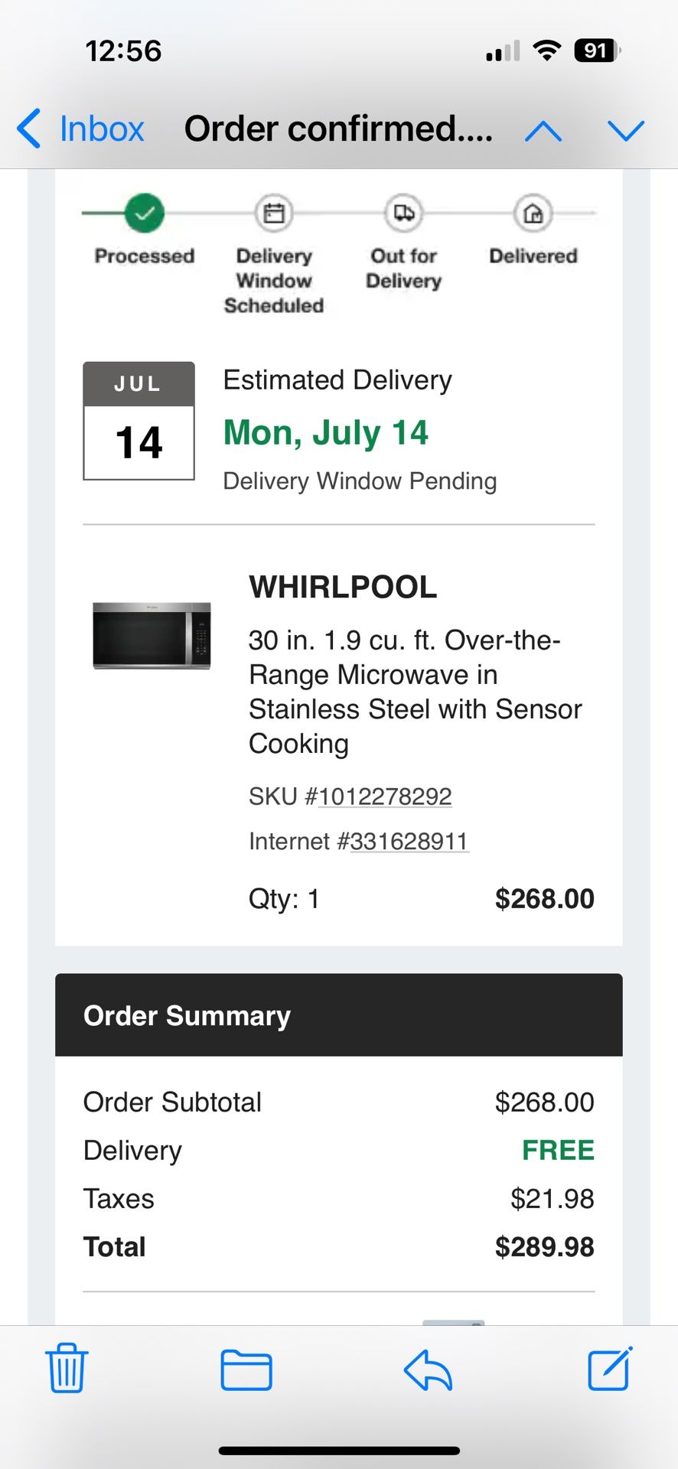Viewport: 678px width, 1469px height.
Task: Tap Mon, July 14 delivery date text
Action: click(325, 433)
